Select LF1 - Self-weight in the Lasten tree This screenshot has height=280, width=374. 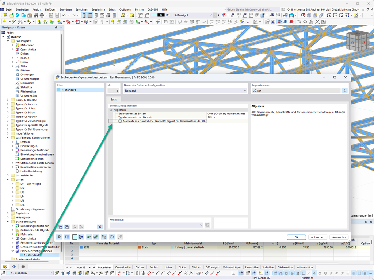(x=31, y=184)
